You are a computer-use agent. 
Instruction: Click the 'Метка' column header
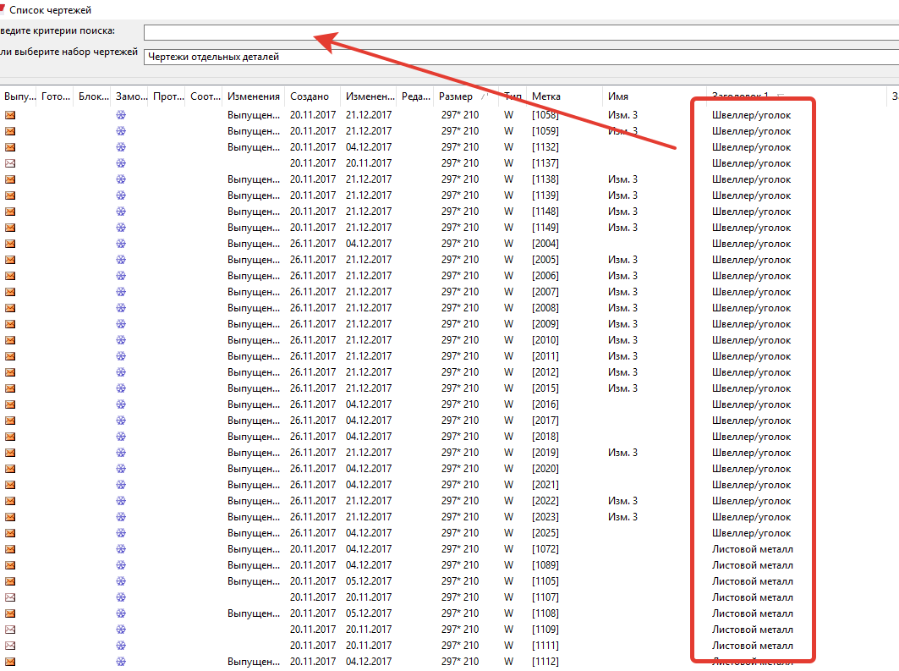(x=546, y=96)
